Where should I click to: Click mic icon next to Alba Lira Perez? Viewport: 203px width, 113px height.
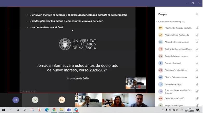click(197, 35)
